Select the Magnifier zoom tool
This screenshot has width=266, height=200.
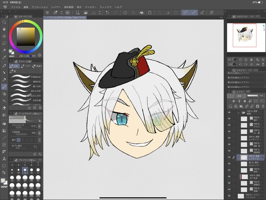(4, 22)
